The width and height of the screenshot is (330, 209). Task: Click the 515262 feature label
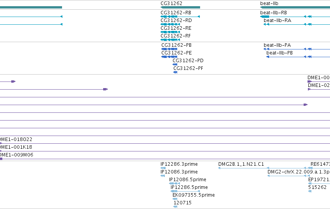click(317, 187)
